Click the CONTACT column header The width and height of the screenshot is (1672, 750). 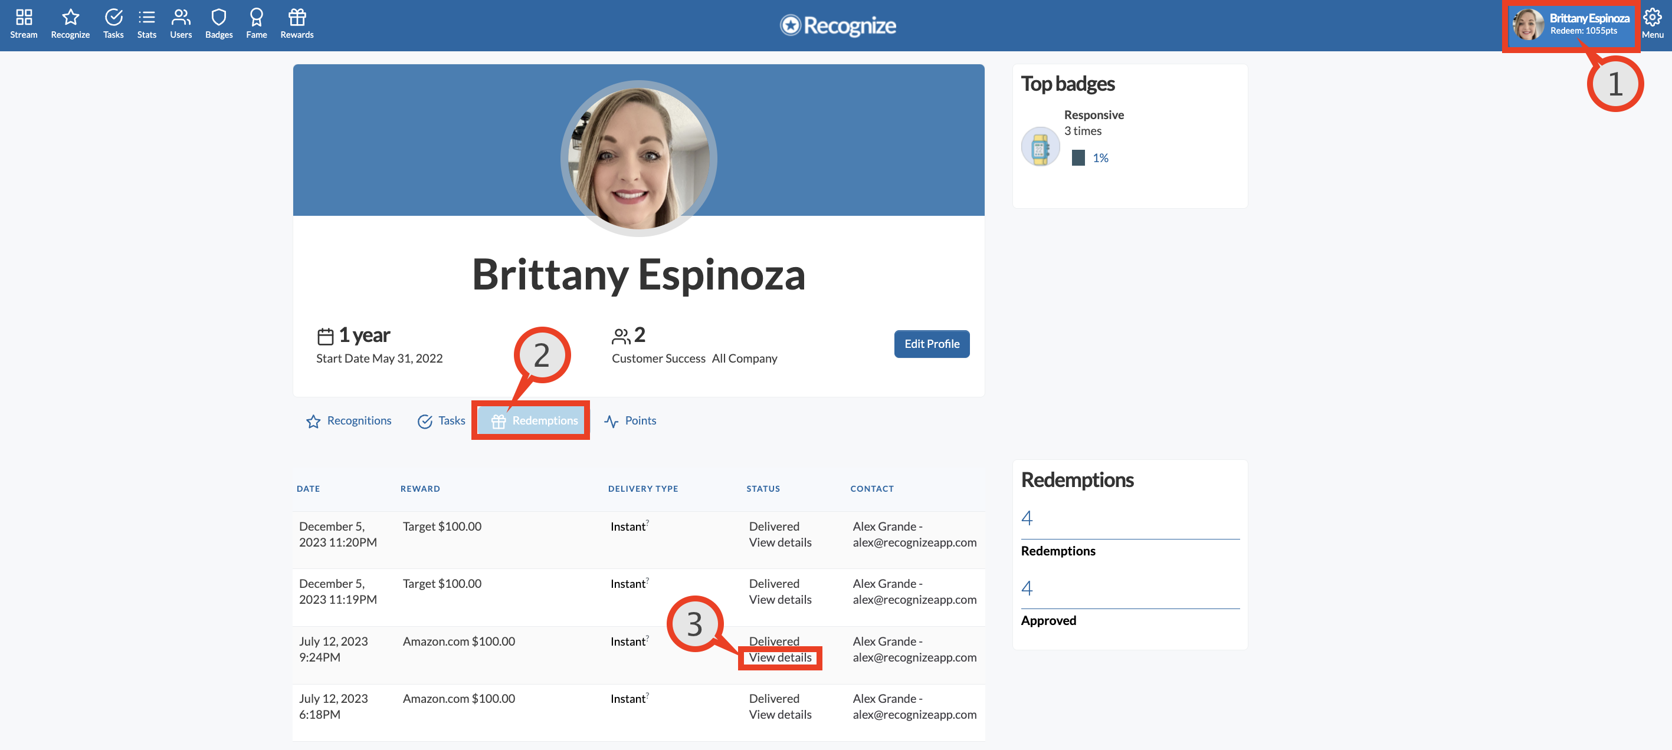pyautogui.click(x=872, y=489)
